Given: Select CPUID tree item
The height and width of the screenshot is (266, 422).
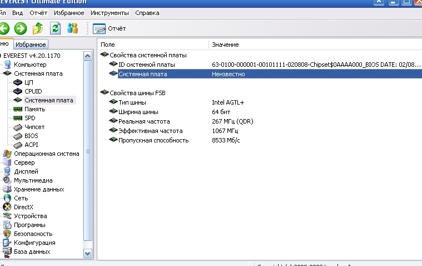Looking at the screenshot, I should click(33, 91).
